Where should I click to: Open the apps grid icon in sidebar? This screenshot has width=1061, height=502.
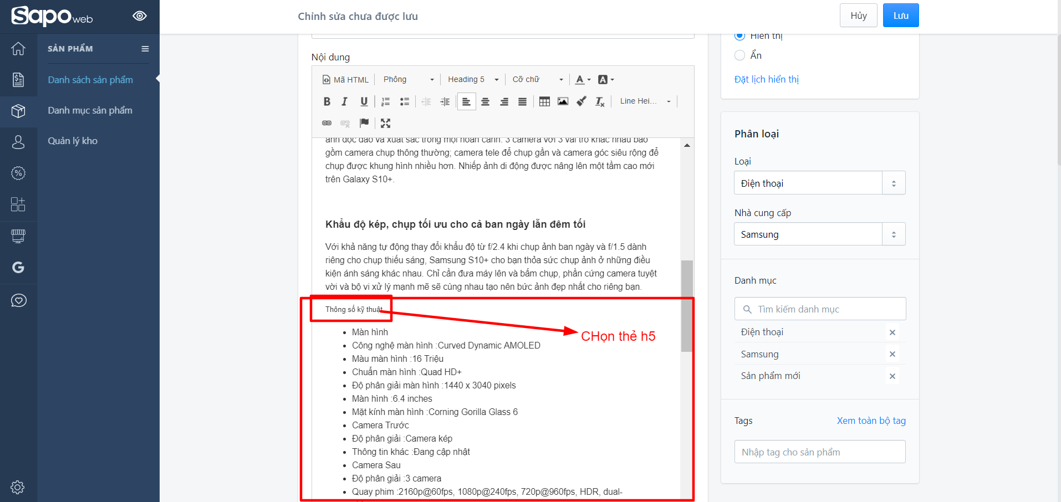(x=18, y=204)
